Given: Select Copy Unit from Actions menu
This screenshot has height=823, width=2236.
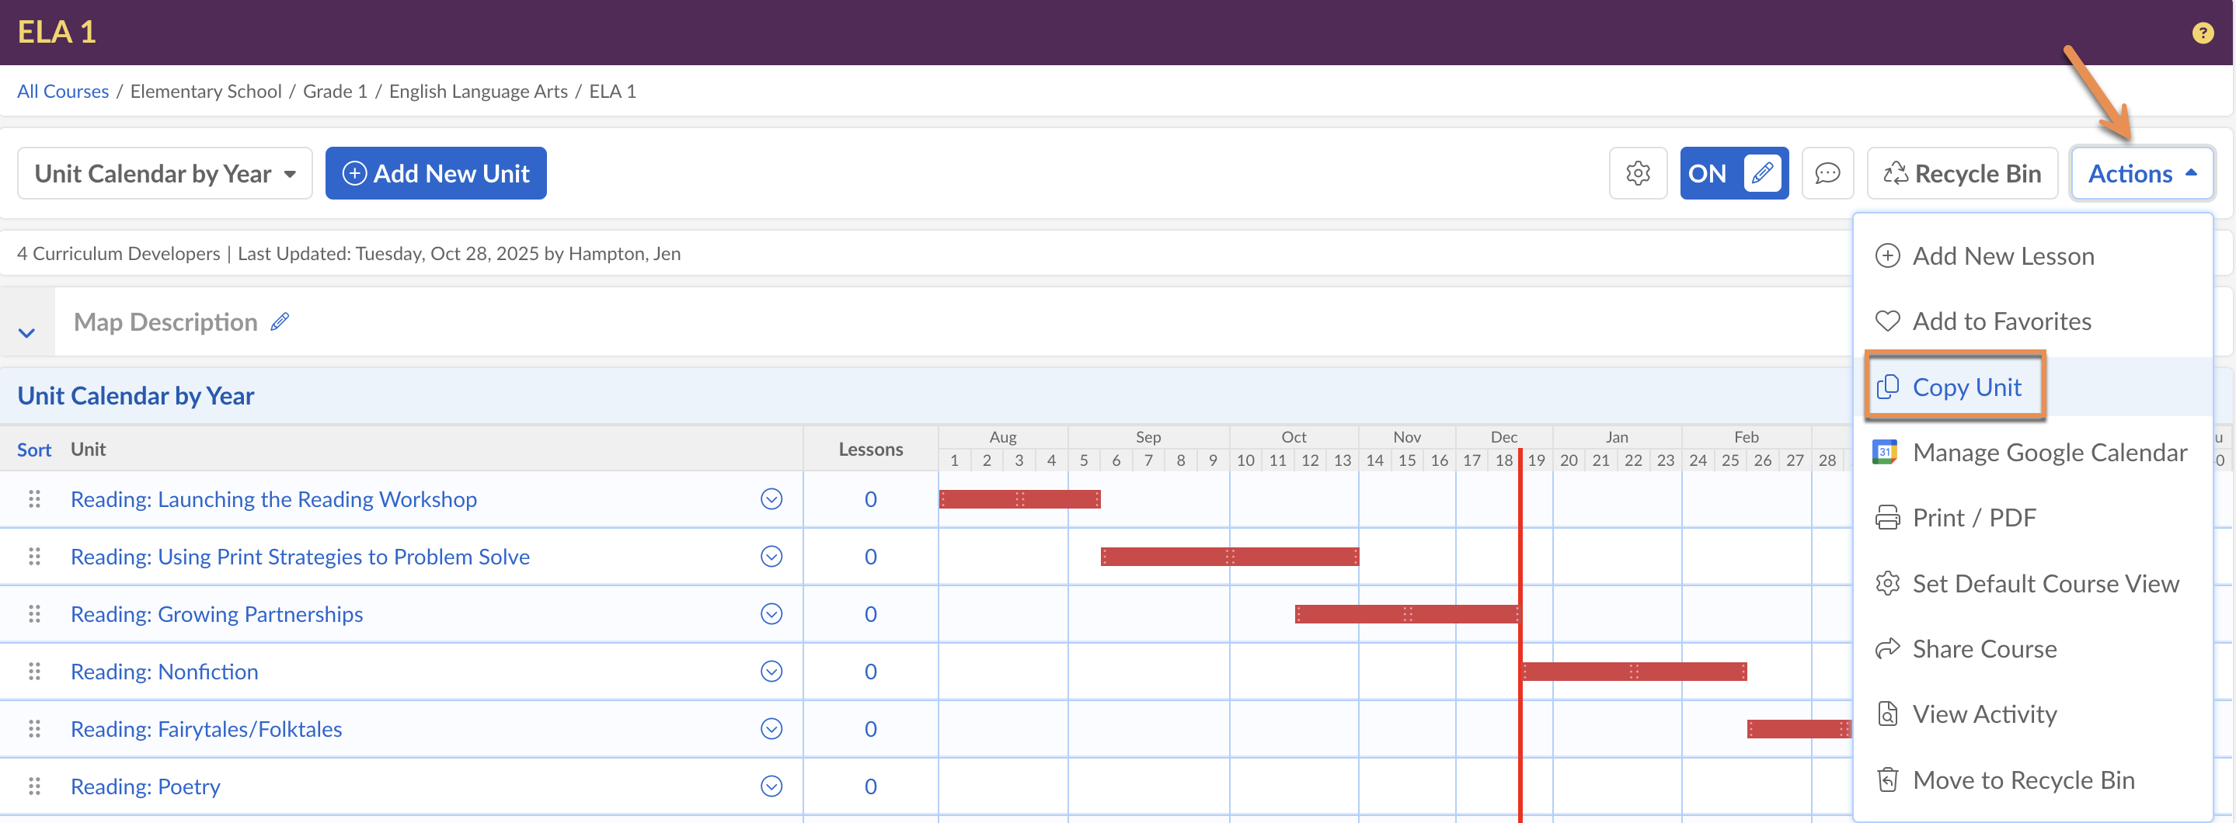Looking at the screenshot, I should (x=1965, y=387).
